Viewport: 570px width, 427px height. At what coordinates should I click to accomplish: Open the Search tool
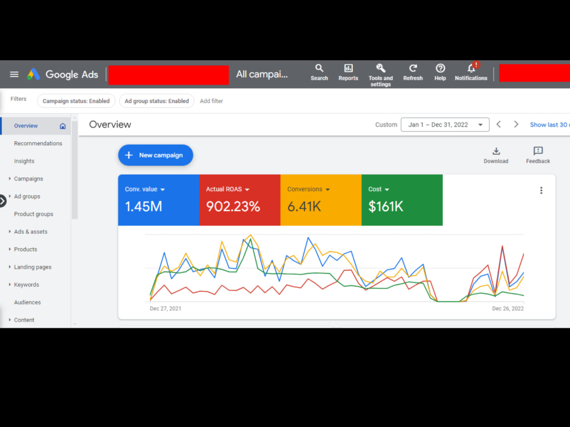tap(319, 73)
